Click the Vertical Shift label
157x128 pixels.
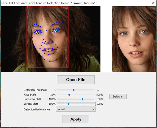(31, 104)
